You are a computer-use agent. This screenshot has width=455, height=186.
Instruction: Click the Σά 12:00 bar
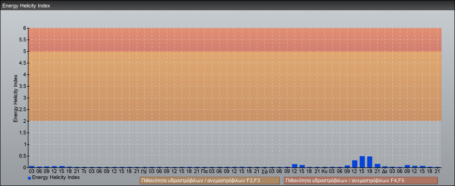pos(294,166)
